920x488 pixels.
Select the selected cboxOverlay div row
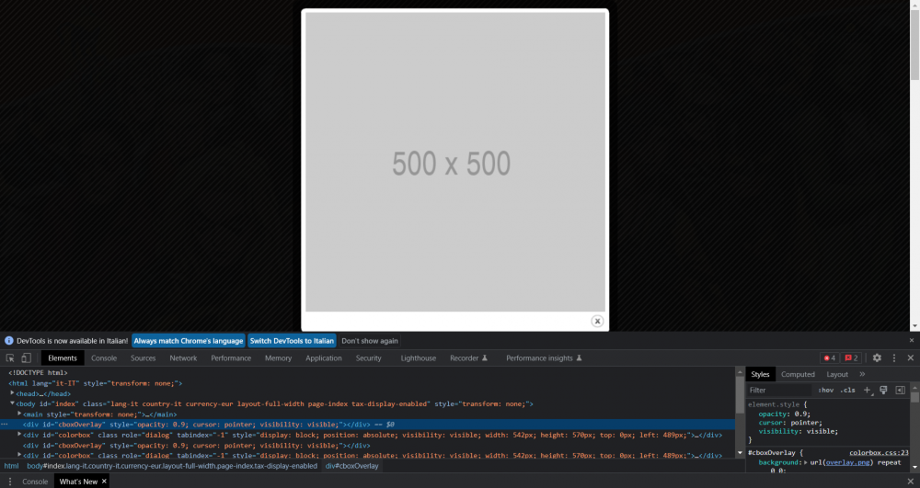coord(367,425)
